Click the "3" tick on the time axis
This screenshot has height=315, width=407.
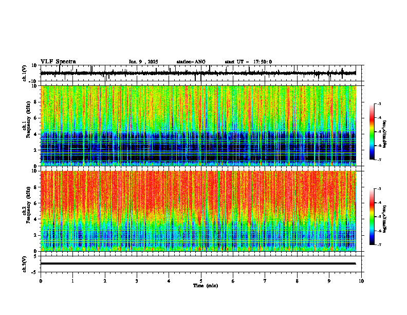(137, 281)
